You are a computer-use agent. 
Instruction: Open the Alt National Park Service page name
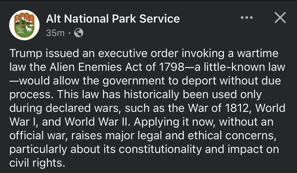[113, 19]
